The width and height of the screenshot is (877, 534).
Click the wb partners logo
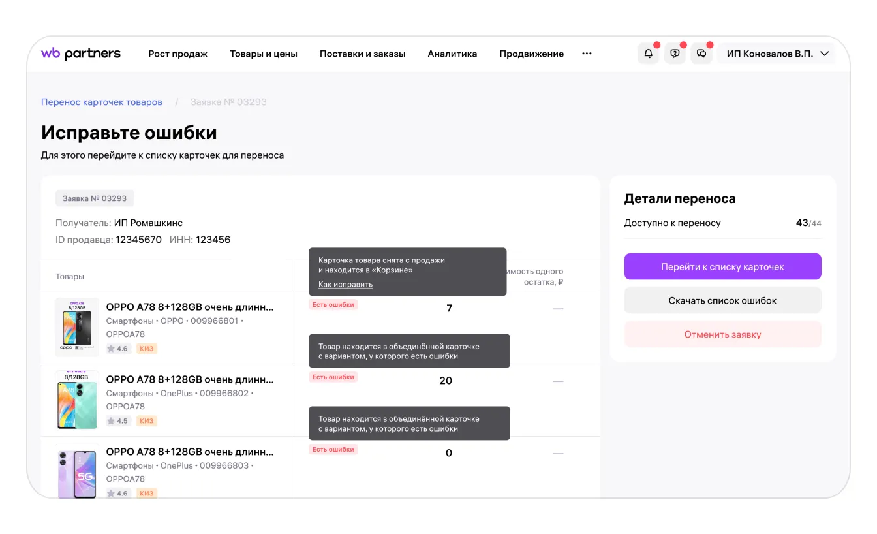pos(81,54)
